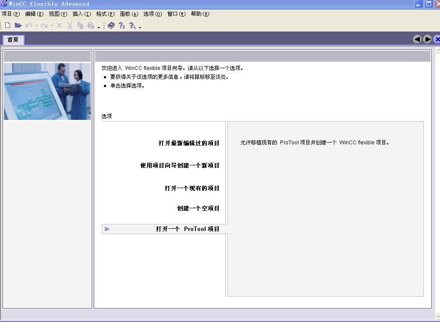Select 打开一个 ProTool 项目 option

tap(188, 229)
